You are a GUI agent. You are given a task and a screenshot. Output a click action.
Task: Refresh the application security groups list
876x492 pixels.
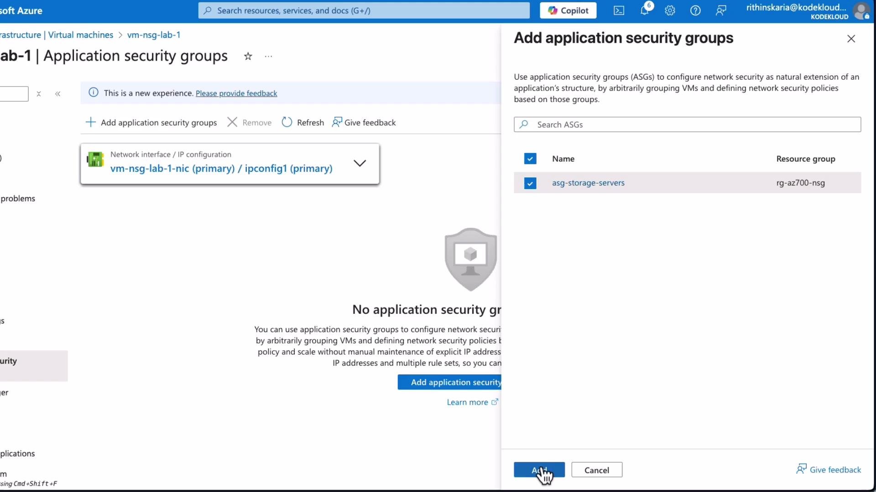point(302,123)
